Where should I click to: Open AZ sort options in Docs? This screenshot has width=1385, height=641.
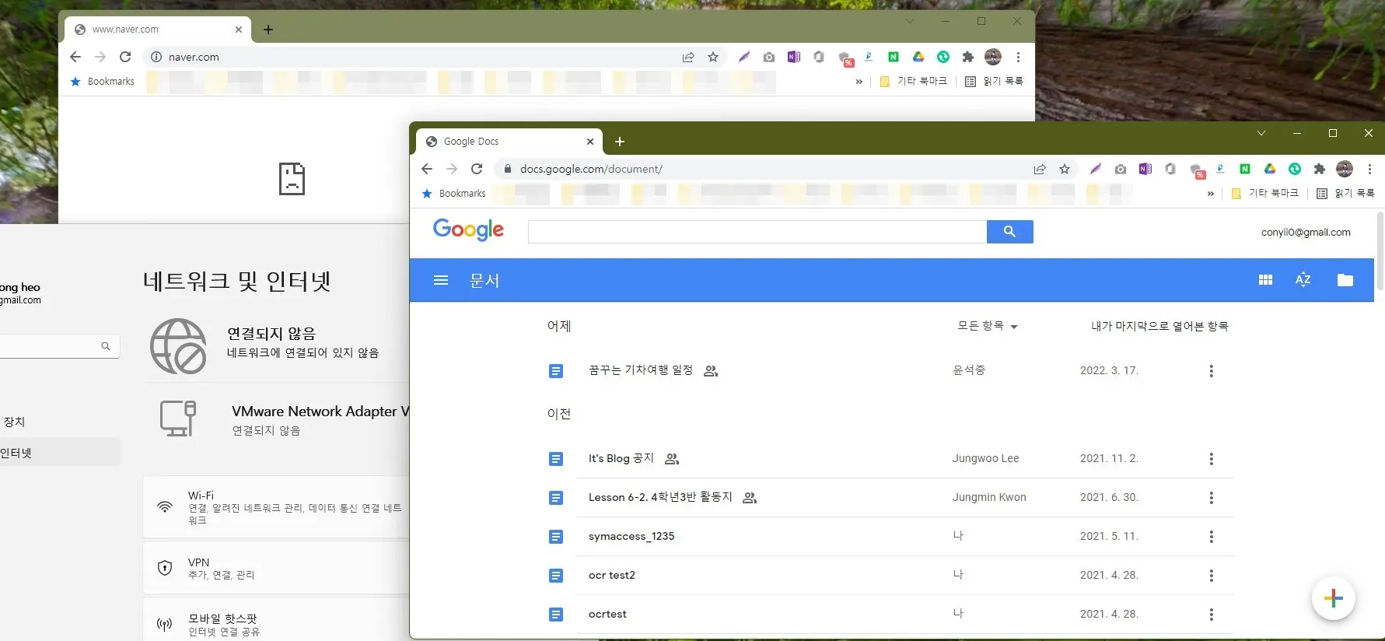[1303, 280]
